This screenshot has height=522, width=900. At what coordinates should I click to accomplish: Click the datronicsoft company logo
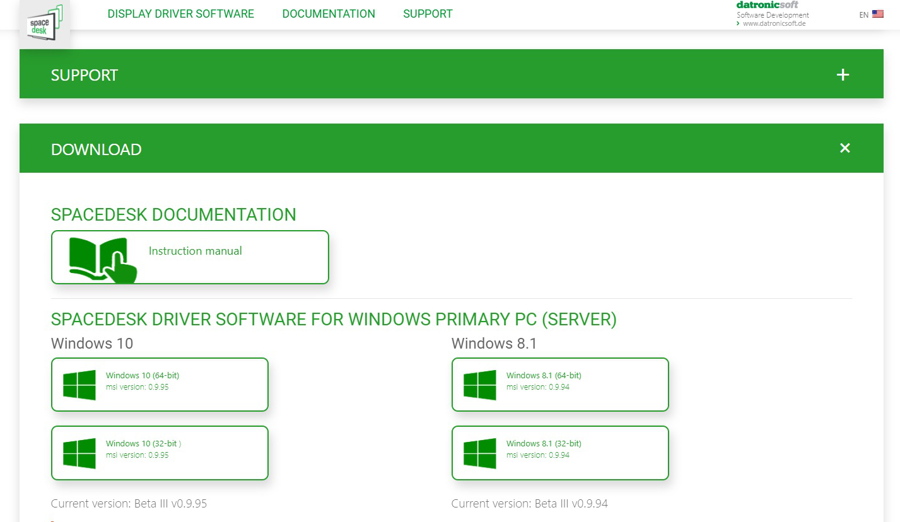point(767,5)
